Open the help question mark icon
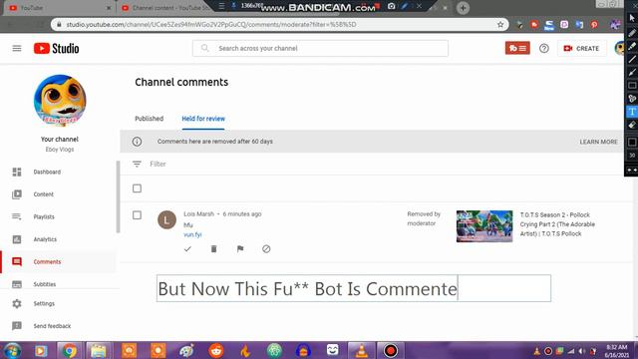Image resolution: width=638 pixels, height=359 pixels. tap(543, 49)
